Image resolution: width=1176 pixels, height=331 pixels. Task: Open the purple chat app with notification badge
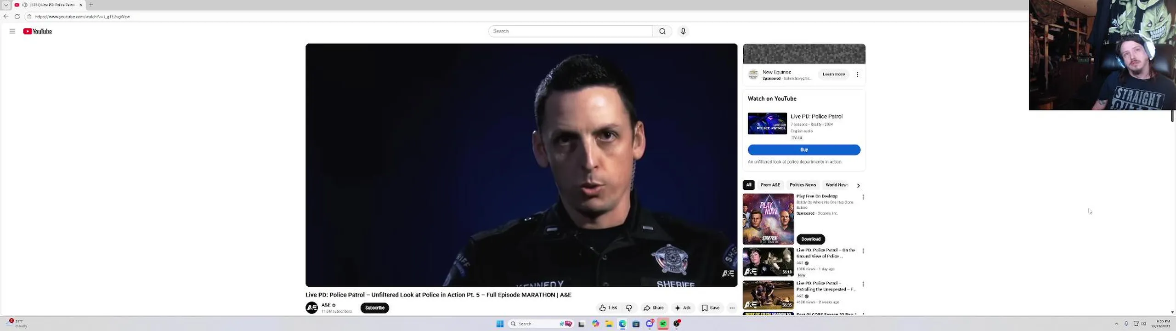(650, 324)
